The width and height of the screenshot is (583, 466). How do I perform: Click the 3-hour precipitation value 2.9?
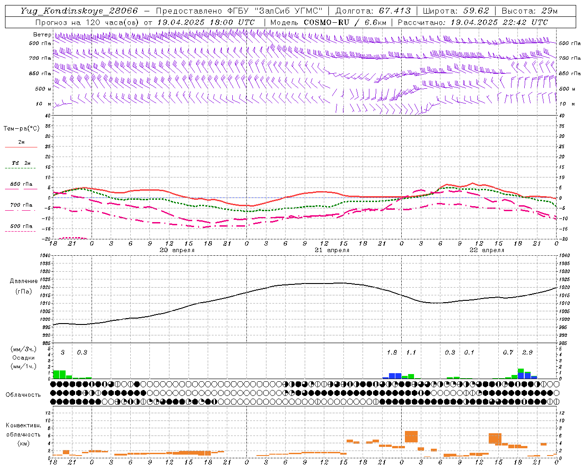tap(527, 353)
